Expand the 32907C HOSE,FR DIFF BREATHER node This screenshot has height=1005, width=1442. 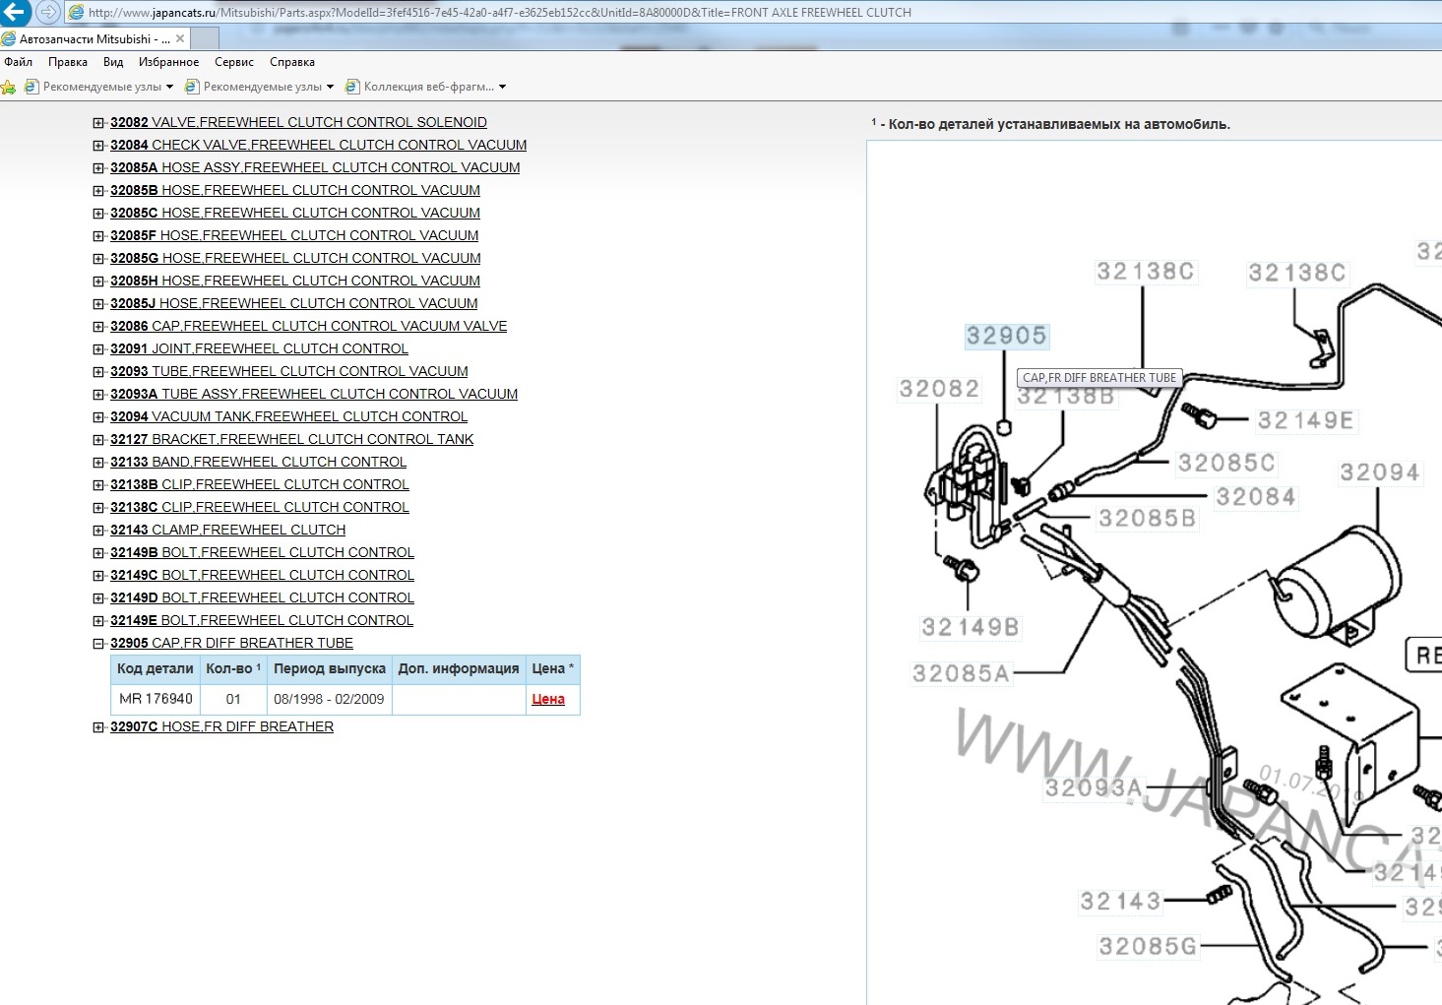click(98, 727)
